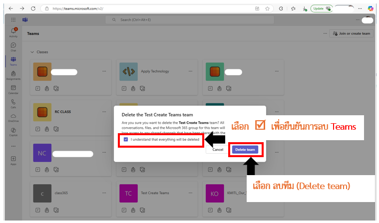Click the Delete team button
Image resolution: width=379 pixels, height=223 pixels.
pos(245,150)
